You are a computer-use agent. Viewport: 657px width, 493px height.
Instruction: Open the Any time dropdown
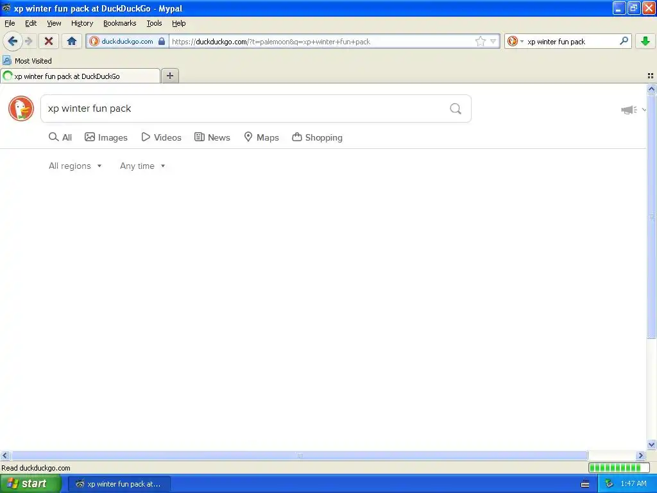[142, 166]
